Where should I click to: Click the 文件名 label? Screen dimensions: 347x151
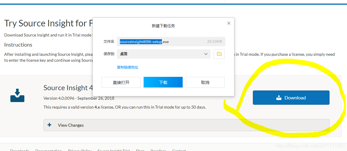[x=109, y=42]
